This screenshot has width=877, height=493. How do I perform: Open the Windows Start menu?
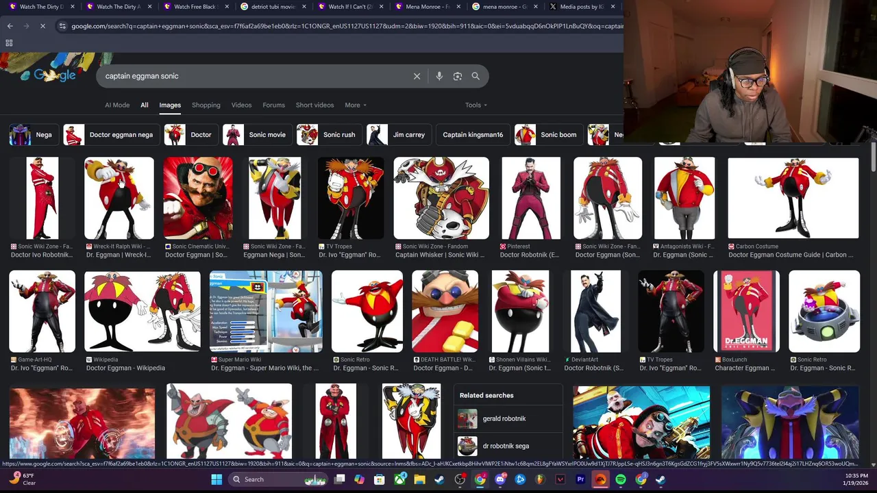tap(217, 479)
